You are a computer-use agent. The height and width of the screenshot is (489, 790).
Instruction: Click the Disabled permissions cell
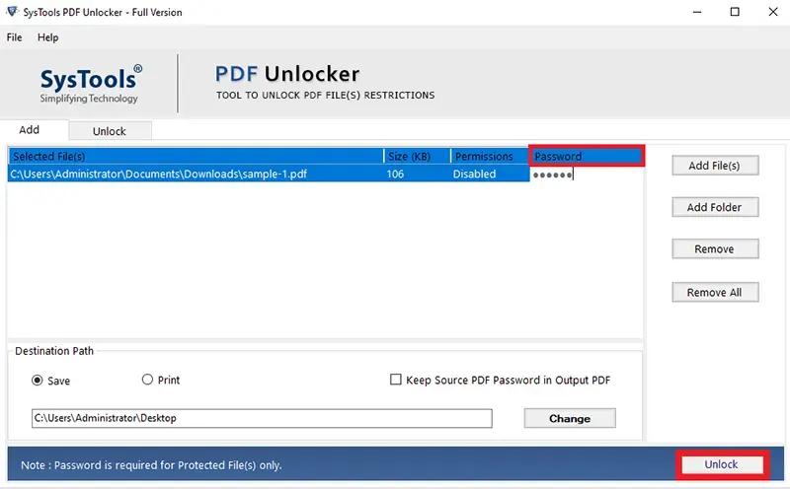point(474,175)
